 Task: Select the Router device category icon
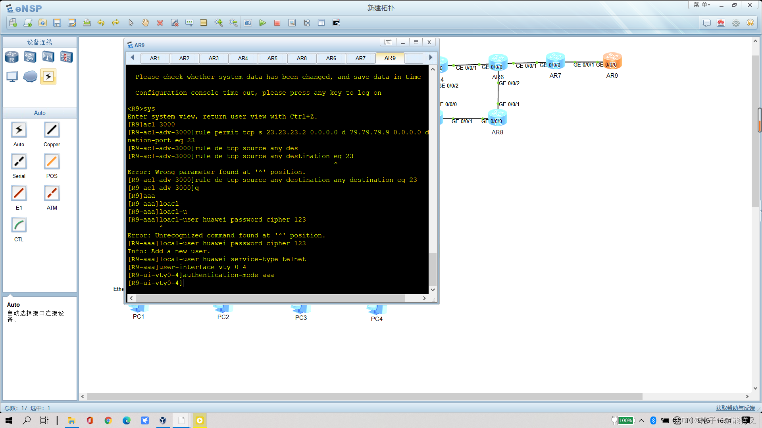tap(12, 57)
